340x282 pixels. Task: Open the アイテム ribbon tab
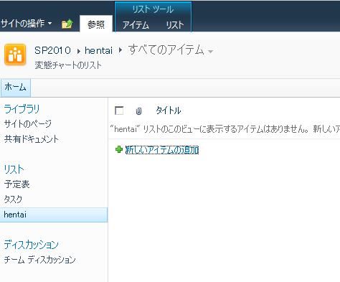(136, 25)
